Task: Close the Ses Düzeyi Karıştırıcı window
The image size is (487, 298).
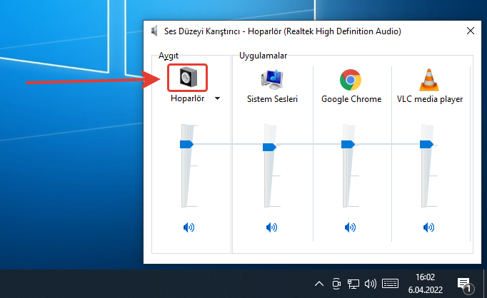Action: pyautogui.click(x=471, y=31)
